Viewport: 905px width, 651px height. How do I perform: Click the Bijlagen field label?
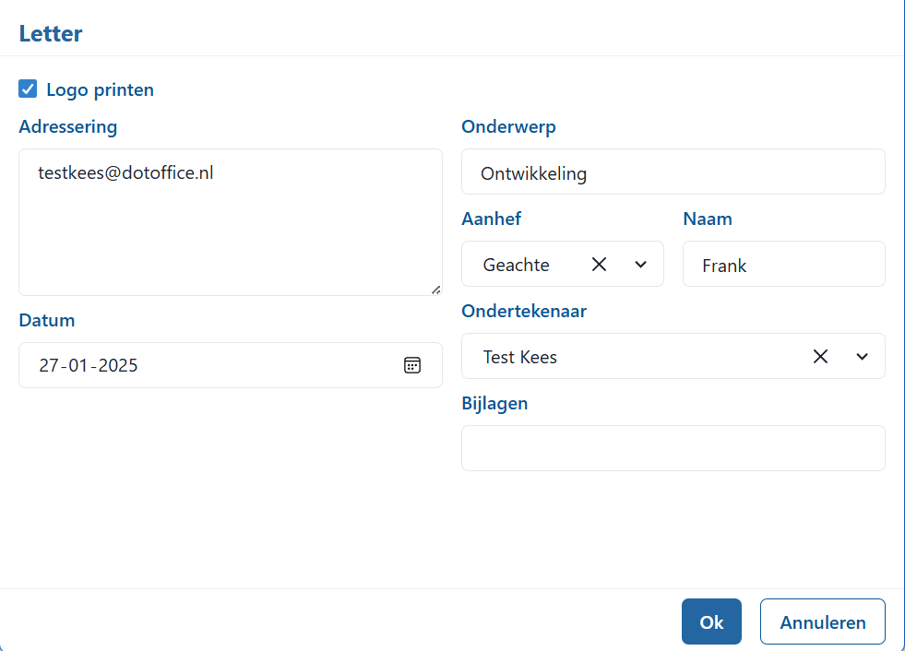[494, 403]
